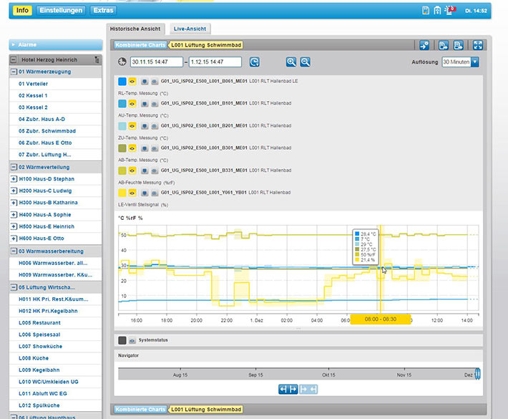The width and height of the screenshot is (508, 419).
Task: Expand the H100 Haus-D Stephan node
Action: (x=14, y=179)
